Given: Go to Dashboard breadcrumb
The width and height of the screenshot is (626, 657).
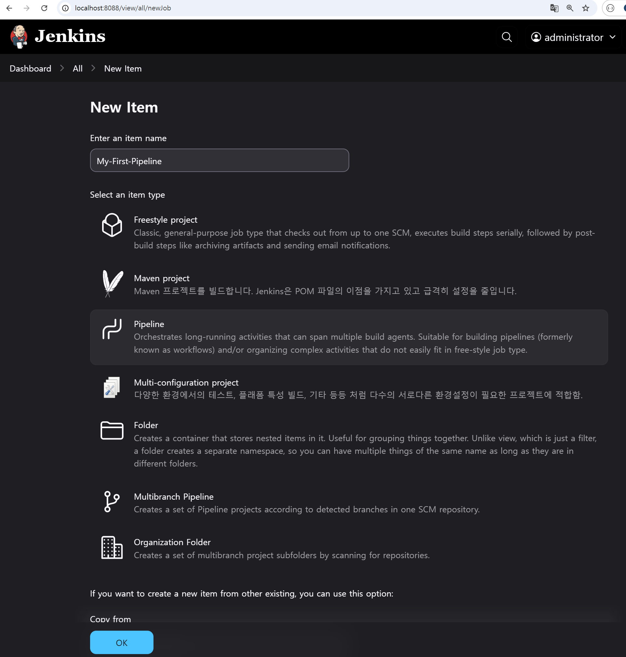Looking at the screenshot, I should pyautogui.click(x=30, y=69).
